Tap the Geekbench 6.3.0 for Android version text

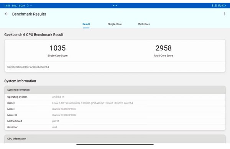(28, 67)
